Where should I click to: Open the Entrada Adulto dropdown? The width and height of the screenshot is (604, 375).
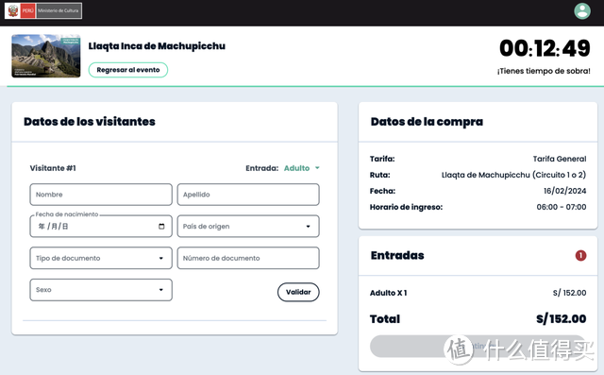tap(302, 168)
